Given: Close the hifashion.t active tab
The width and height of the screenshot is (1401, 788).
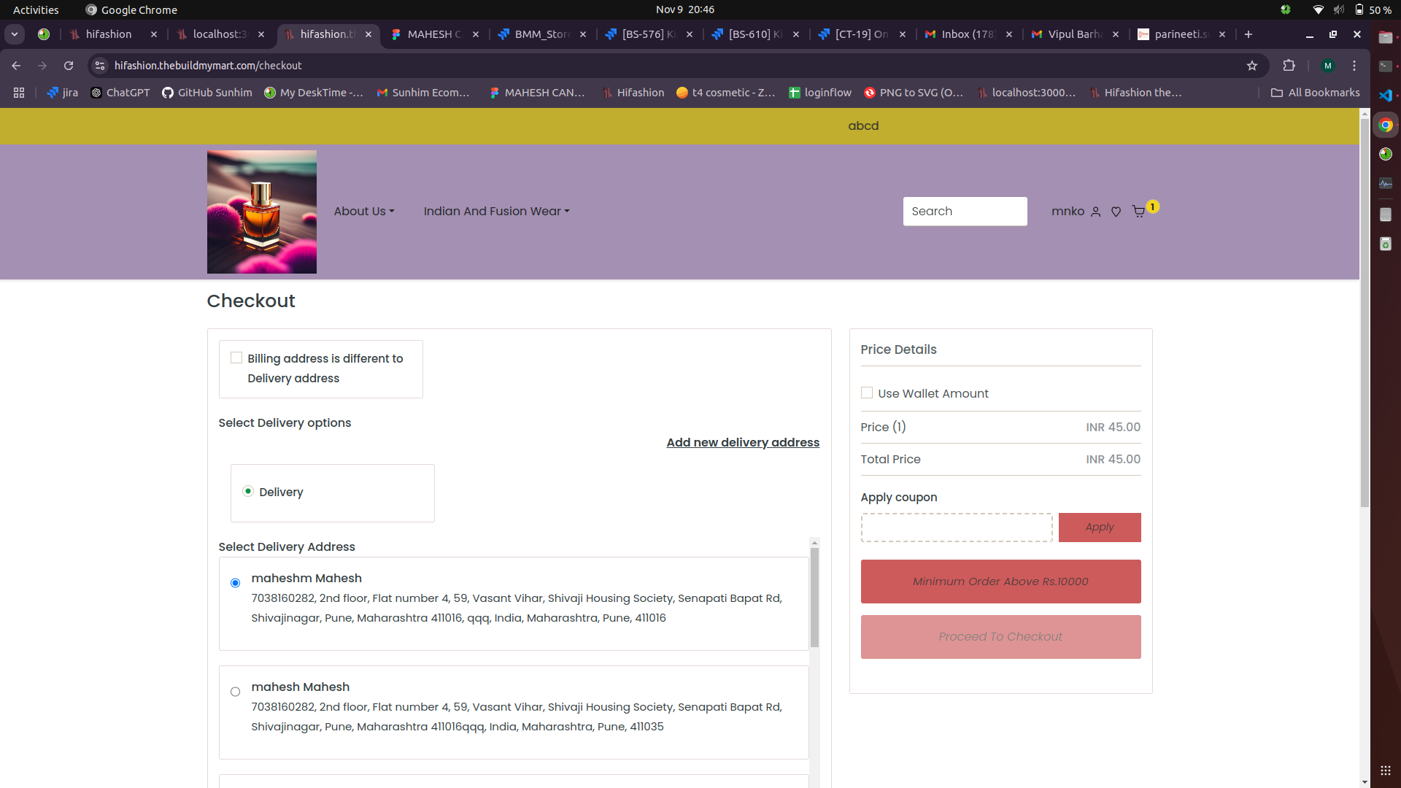Looking at the screenshot, I should [368, 34].
